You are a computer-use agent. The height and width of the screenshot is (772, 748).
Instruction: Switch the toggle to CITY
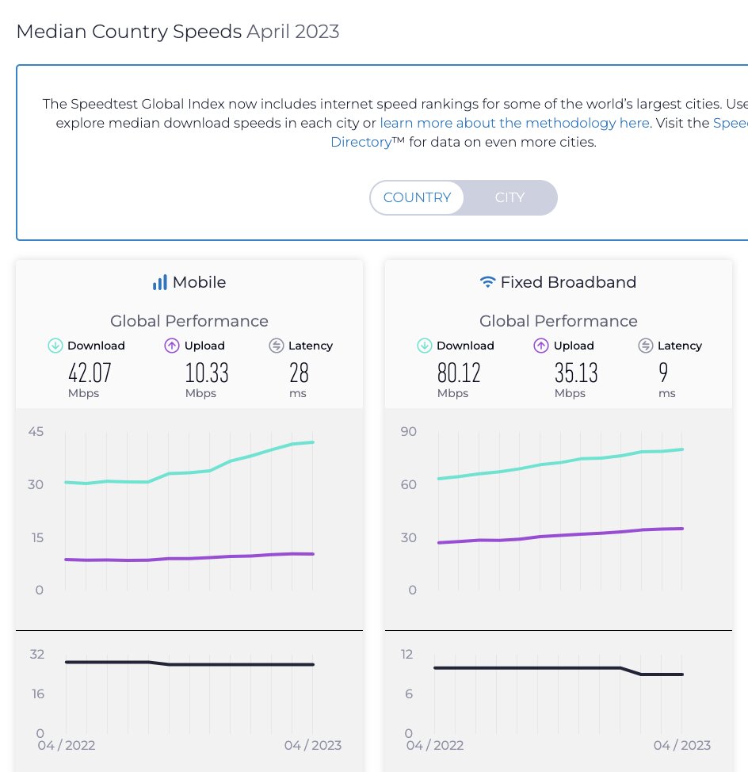(x=509, y=197)
